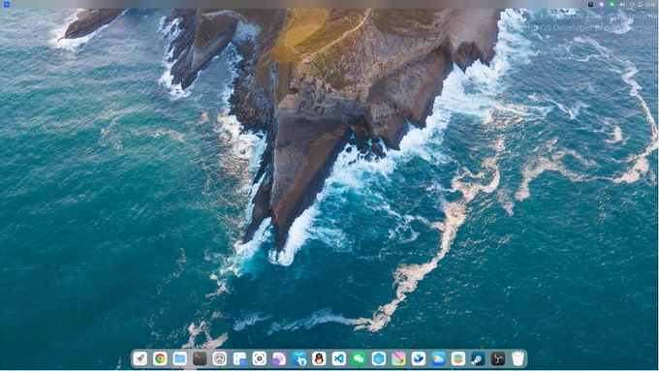The height and width of the screenshot is (371, 659).
Task: Launch WeChat from the dock
Action: point(359,358)
